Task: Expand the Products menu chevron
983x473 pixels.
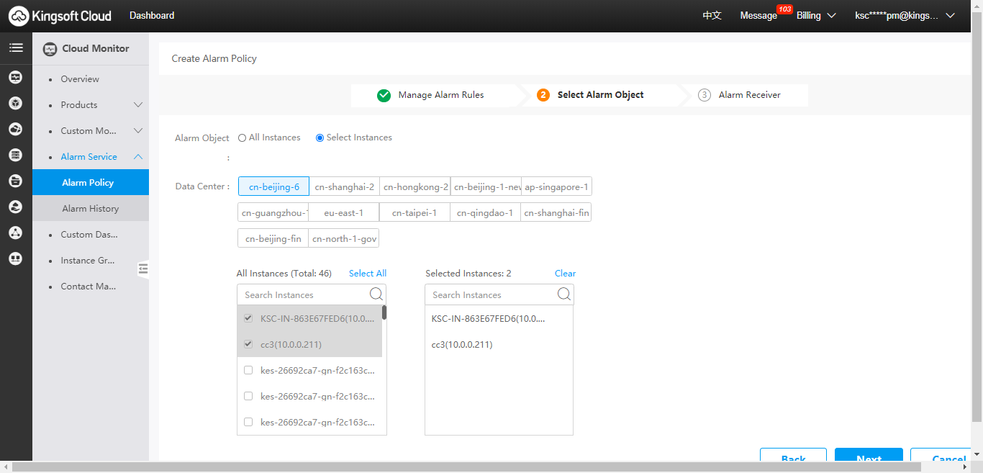Action: [x=138, y=105]
